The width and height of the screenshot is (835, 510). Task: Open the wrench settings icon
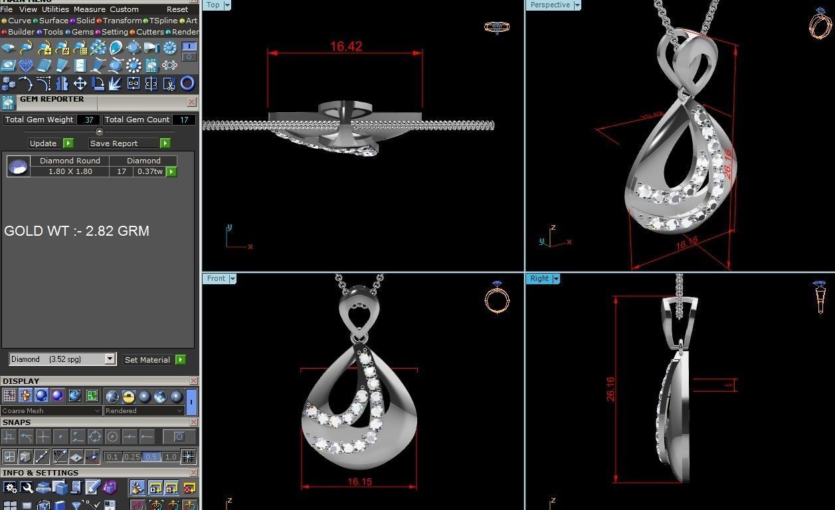(27, 487)
